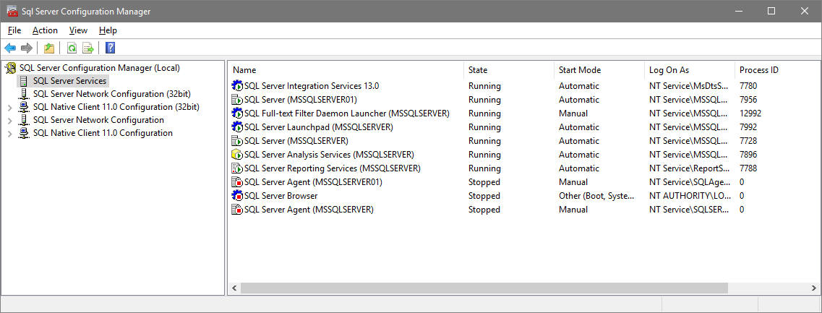This screenshot has width=822, height=313.
Task: Select SQL Server Network Configuration label without 32bit
Action: [x=98, y=120]
